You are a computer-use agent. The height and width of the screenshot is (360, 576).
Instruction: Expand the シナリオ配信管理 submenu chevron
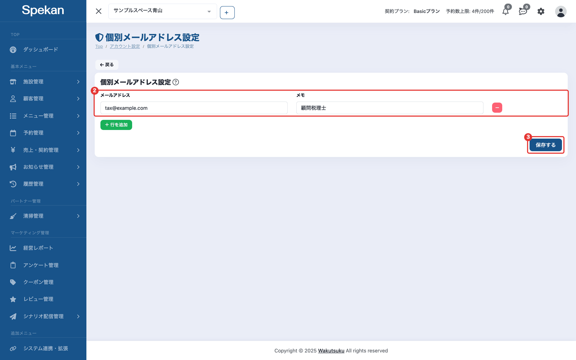(78, 316)
